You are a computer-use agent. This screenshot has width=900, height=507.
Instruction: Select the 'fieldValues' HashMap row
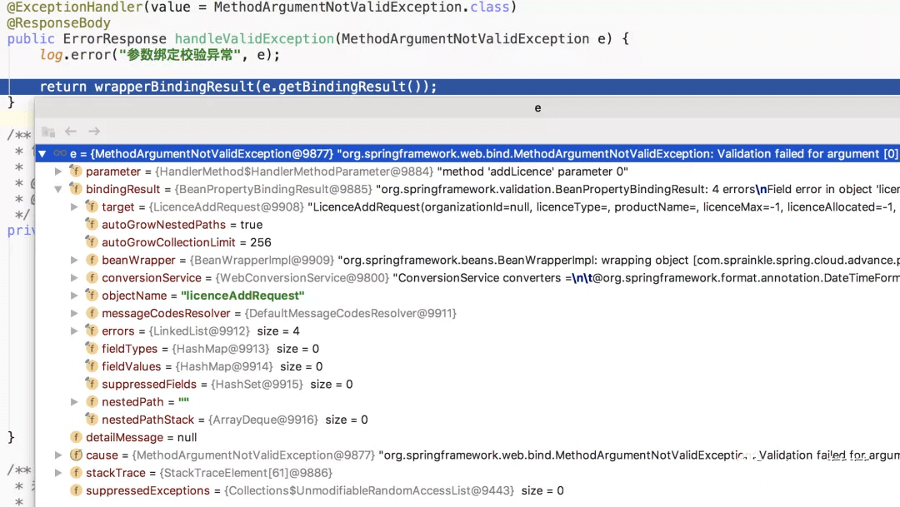pyautogui.click(x=467, y=367)
